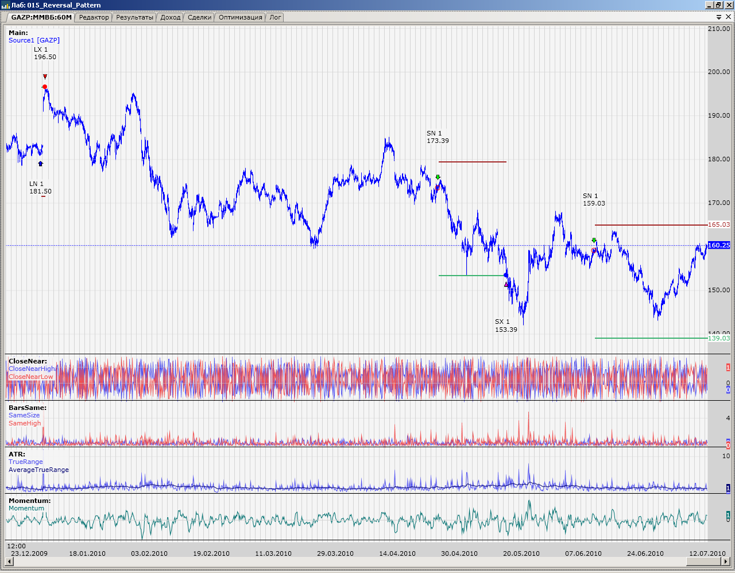Click the application chart icon in title bar

coord(6,5)
